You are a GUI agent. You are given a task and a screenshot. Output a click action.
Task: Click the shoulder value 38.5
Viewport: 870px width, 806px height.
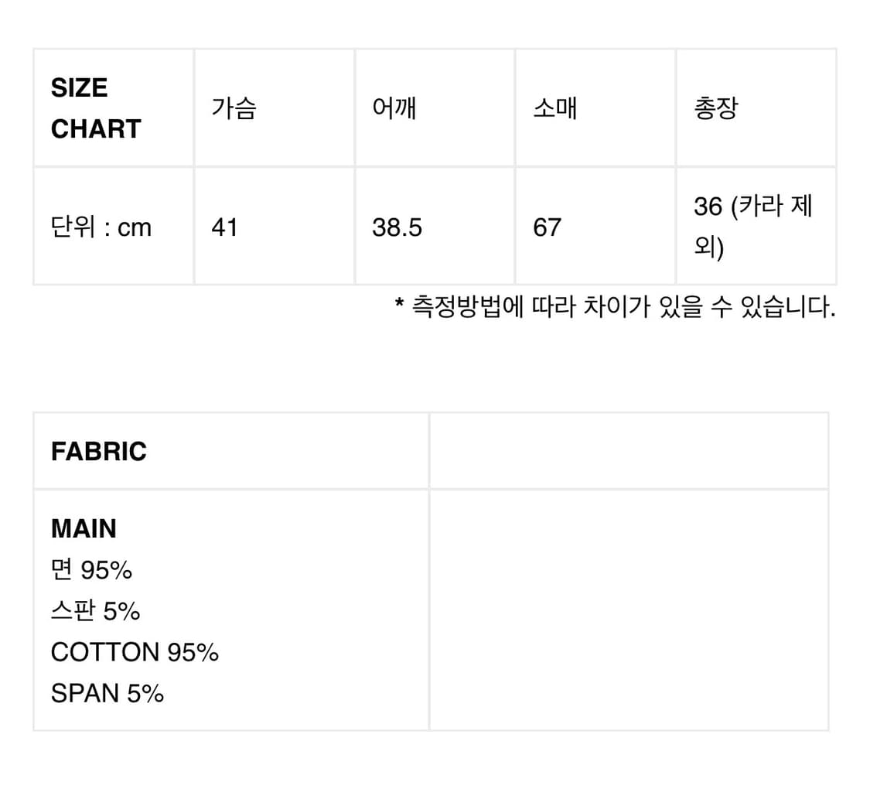(397, 227)
